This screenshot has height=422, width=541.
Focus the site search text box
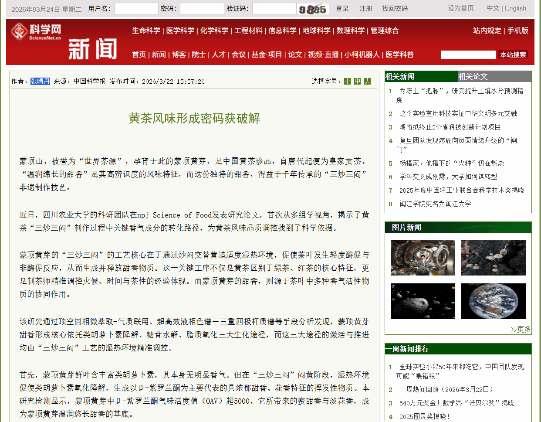click(x=468, y=54)
